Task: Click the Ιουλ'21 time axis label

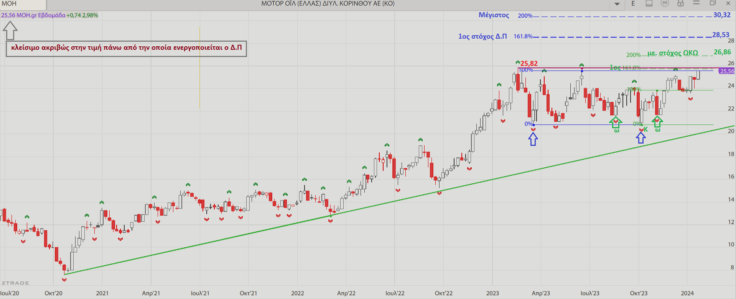Action: click(200, 293)
